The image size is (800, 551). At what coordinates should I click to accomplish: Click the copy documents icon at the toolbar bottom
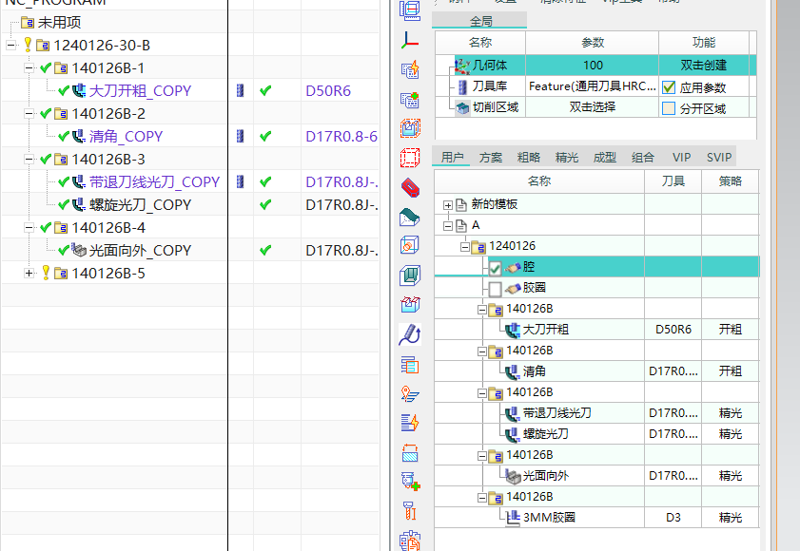coord(410,541)
